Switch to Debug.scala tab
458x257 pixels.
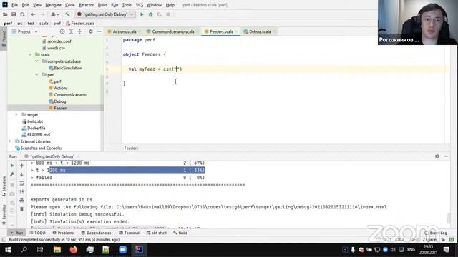click(x=259, y=31)
